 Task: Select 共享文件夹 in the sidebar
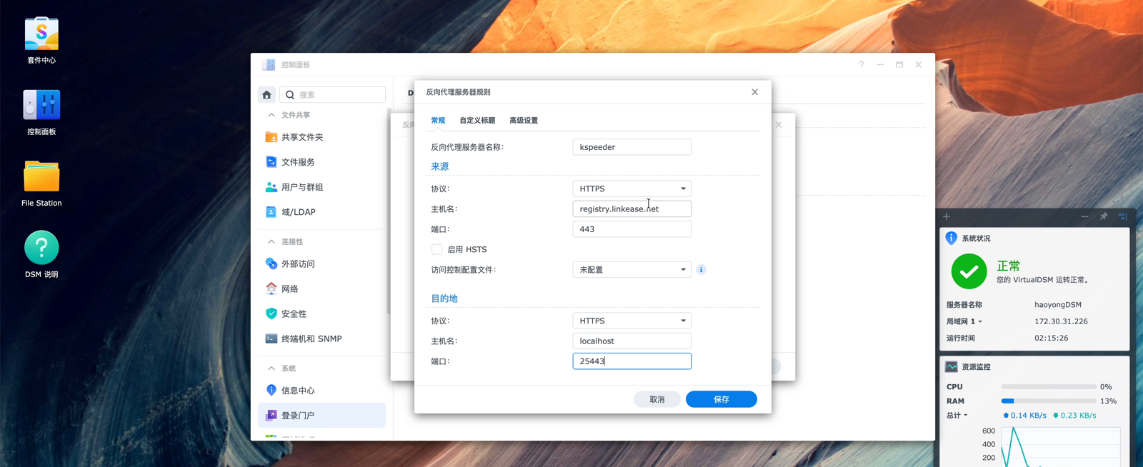321,137
